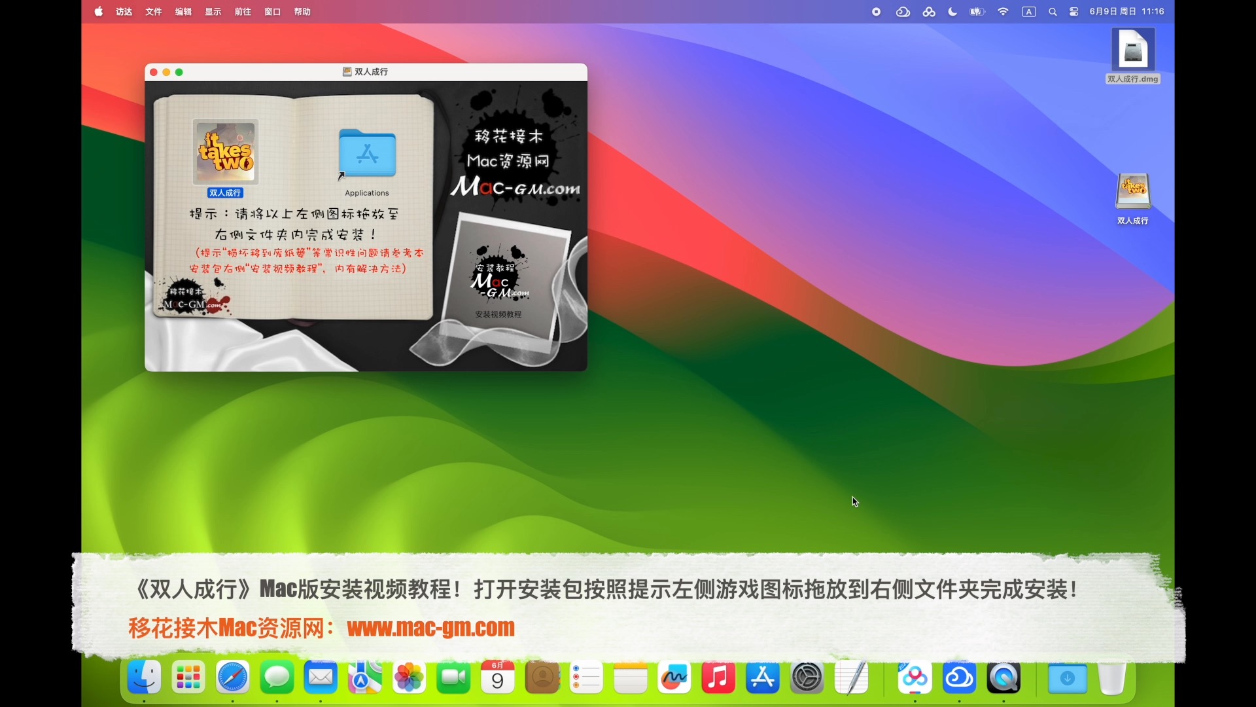This screenshot has width=1256, height=707.
Task: Click the screen recording stop icon in menu bar
Action: (x=877, y=12)
